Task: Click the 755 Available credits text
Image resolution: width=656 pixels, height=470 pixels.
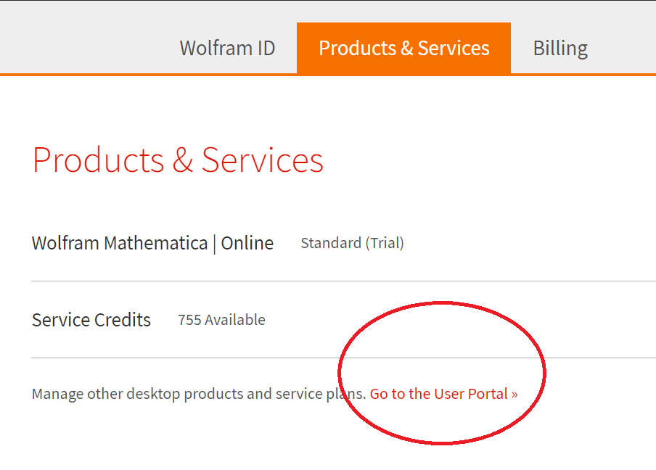Action: (x=221, y=320)
